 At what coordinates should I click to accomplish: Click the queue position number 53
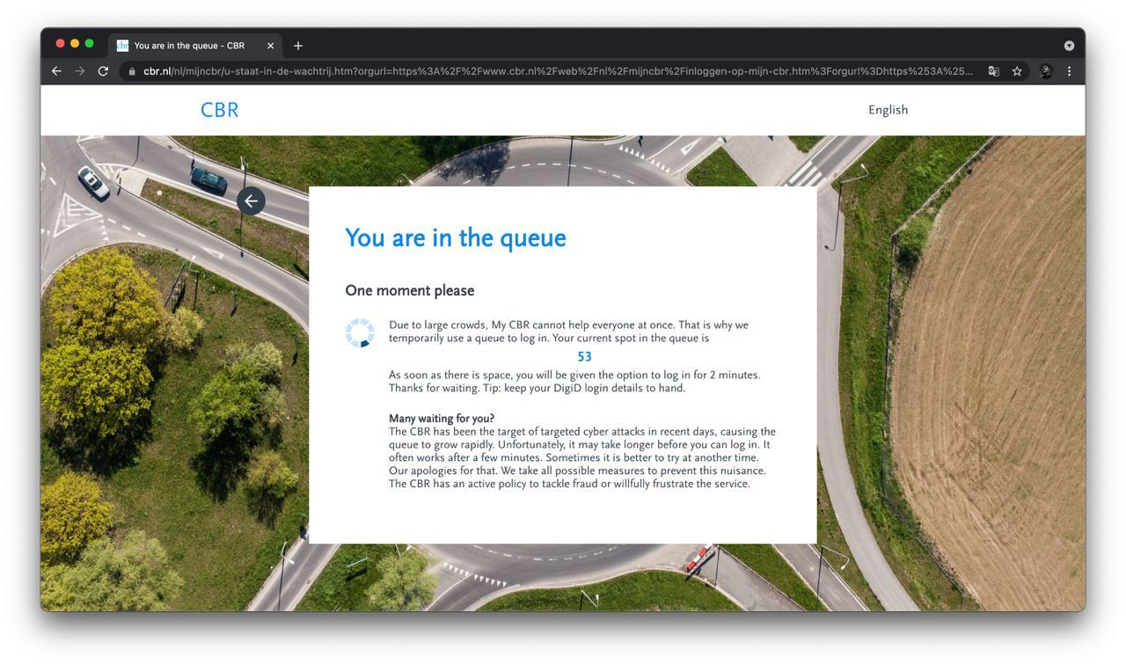tap(584, 357)
